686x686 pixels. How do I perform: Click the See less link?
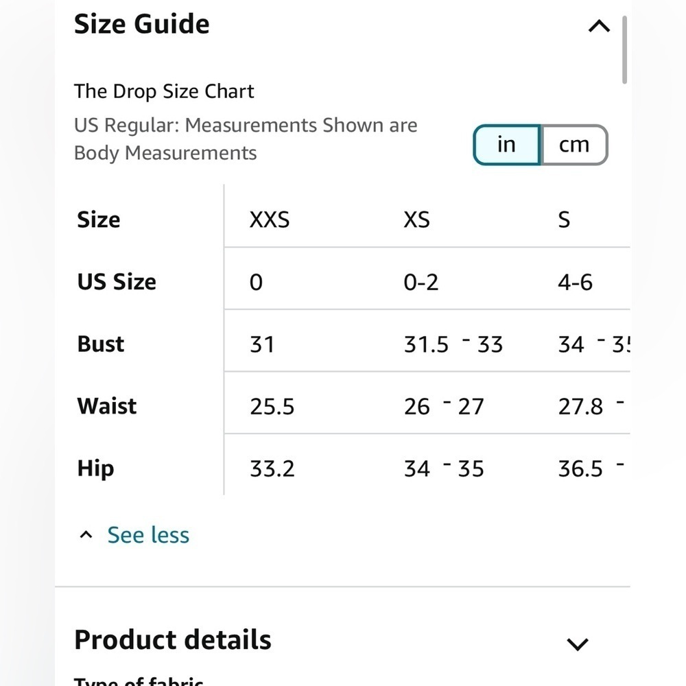pyautogui.click(x=148, y=534)
